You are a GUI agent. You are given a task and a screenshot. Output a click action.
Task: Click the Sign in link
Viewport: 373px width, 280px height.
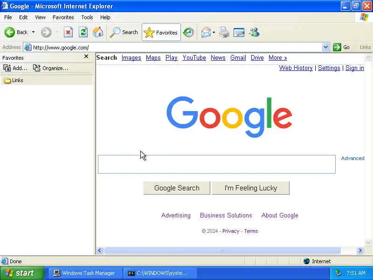tap(355, 68)
